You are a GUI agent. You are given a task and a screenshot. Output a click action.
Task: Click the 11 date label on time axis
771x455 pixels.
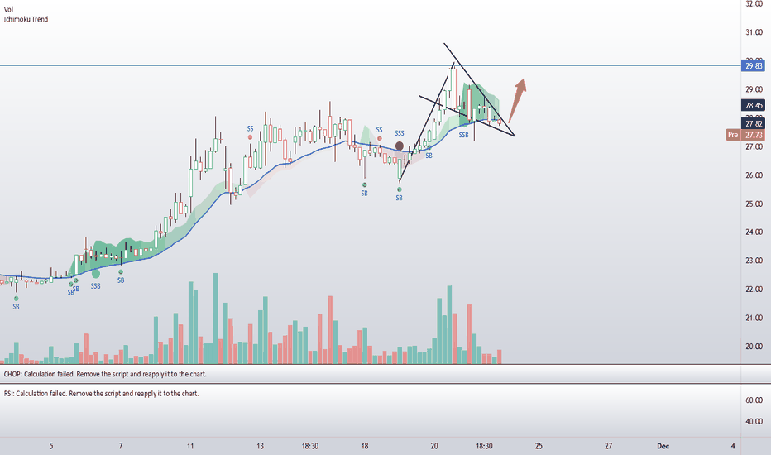click(190, 446)
